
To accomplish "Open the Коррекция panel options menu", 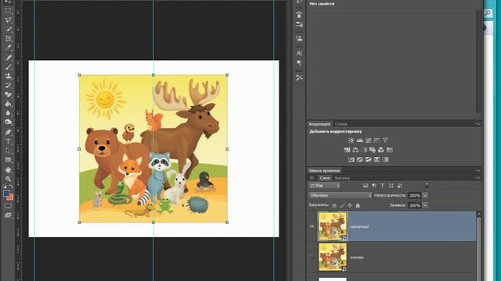I will click(478, 123).
